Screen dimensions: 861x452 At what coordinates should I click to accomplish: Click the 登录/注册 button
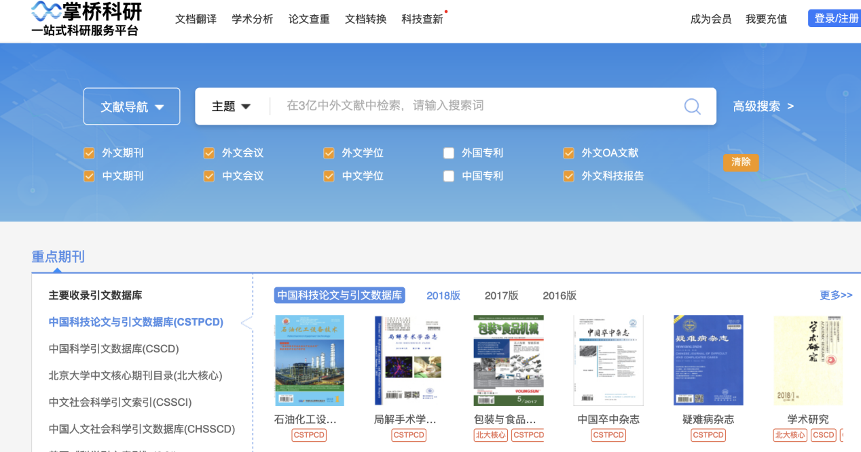click(x=834, y=18)
